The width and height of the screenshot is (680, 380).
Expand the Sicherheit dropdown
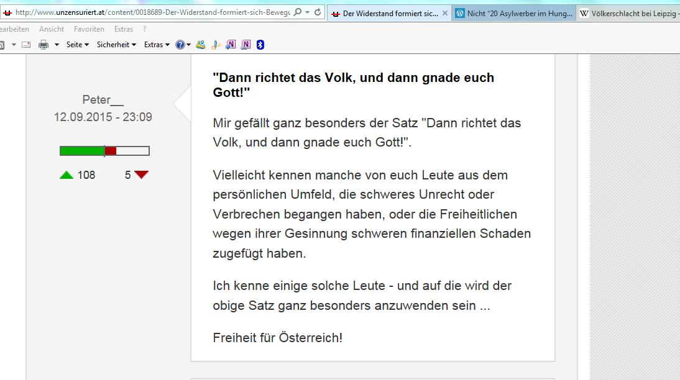point(116,45)
